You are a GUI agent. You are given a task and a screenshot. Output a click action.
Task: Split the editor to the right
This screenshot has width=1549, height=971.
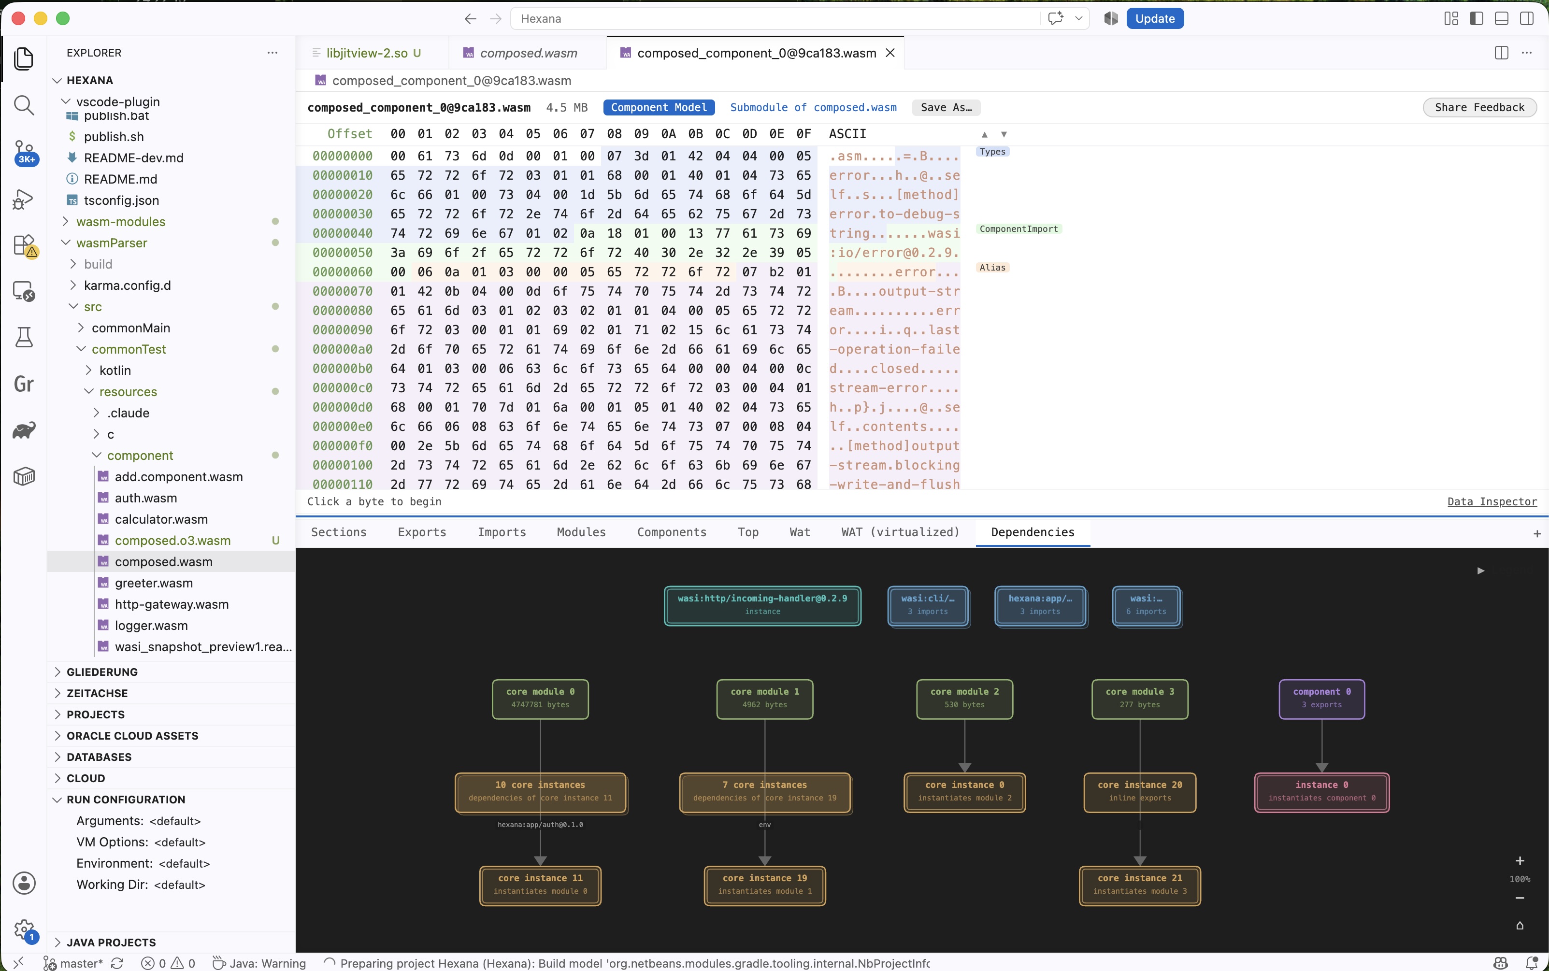(1502, 53)
